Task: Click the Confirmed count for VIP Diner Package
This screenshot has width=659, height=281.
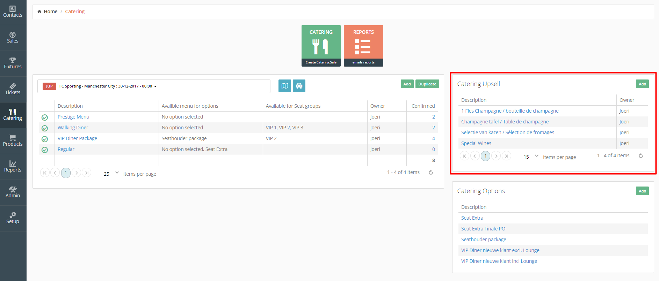Action: (x=434, y=138)
